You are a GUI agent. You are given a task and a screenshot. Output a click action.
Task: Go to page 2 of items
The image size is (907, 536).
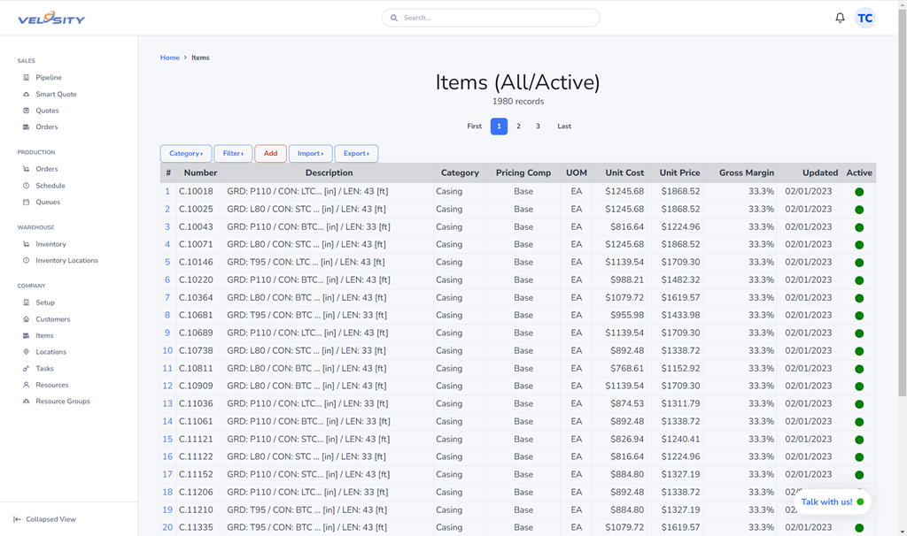coord(518,126)
